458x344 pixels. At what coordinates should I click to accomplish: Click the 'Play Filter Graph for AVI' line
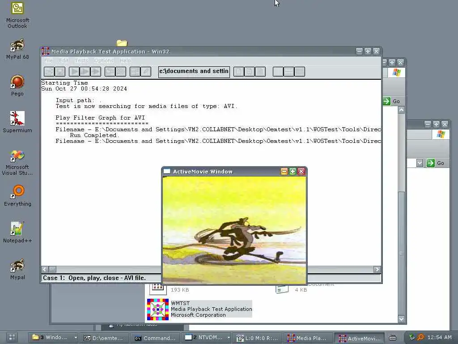point(100,118)
